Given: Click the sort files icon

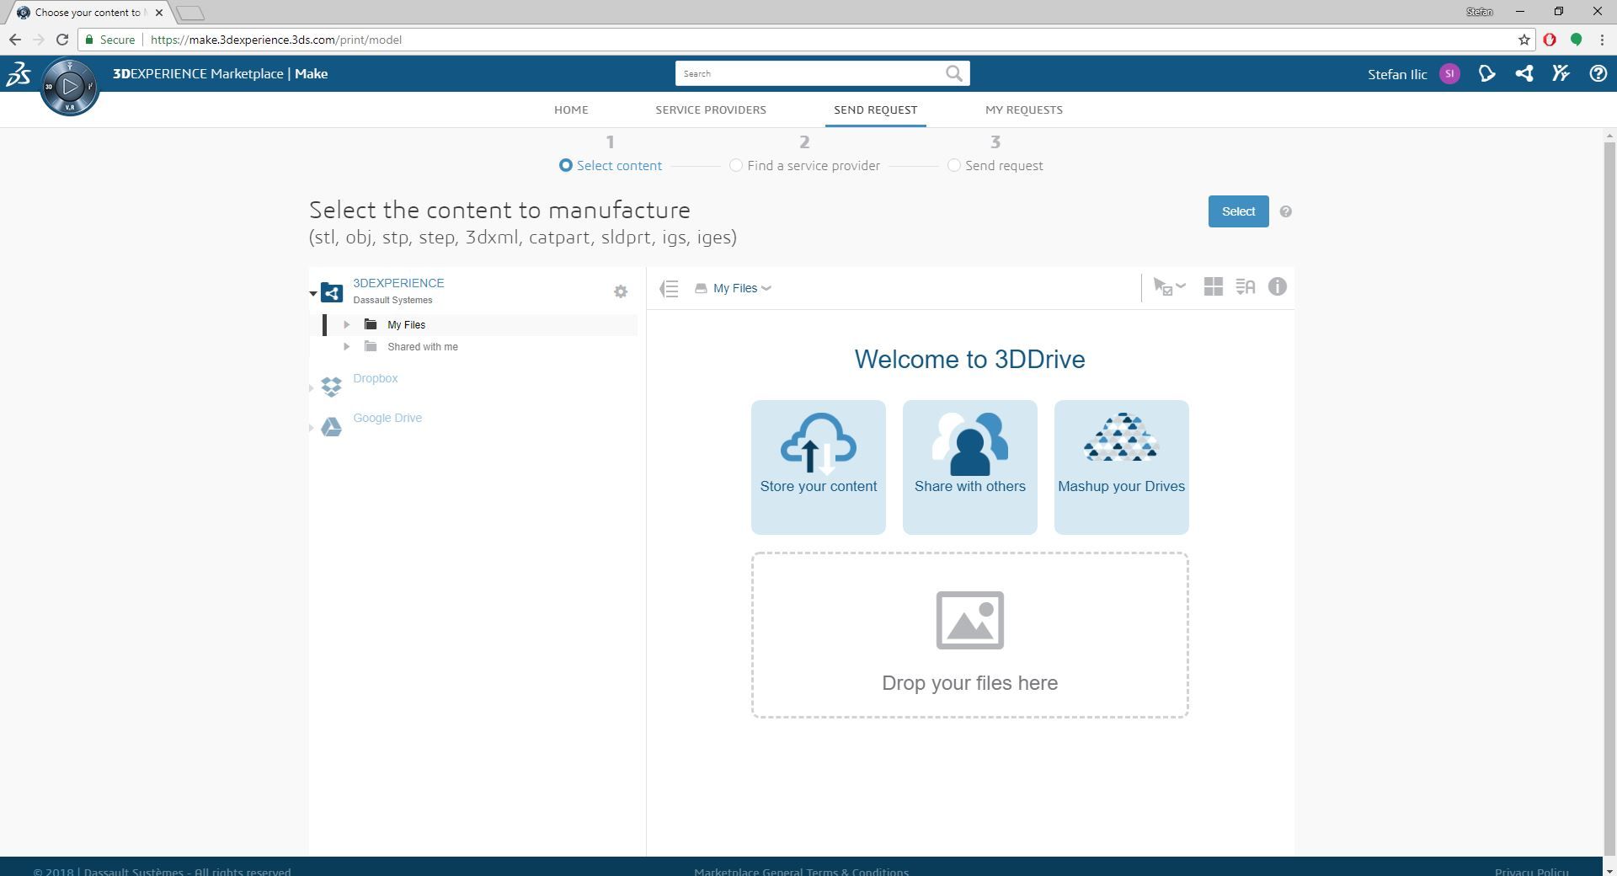Looking at the screenshot, I should coord(1245,286).
